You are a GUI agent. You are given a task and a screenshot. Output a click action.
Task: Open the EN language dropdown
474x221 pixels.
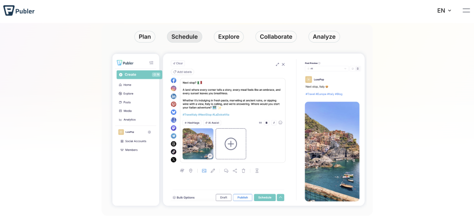coord(444,11)
